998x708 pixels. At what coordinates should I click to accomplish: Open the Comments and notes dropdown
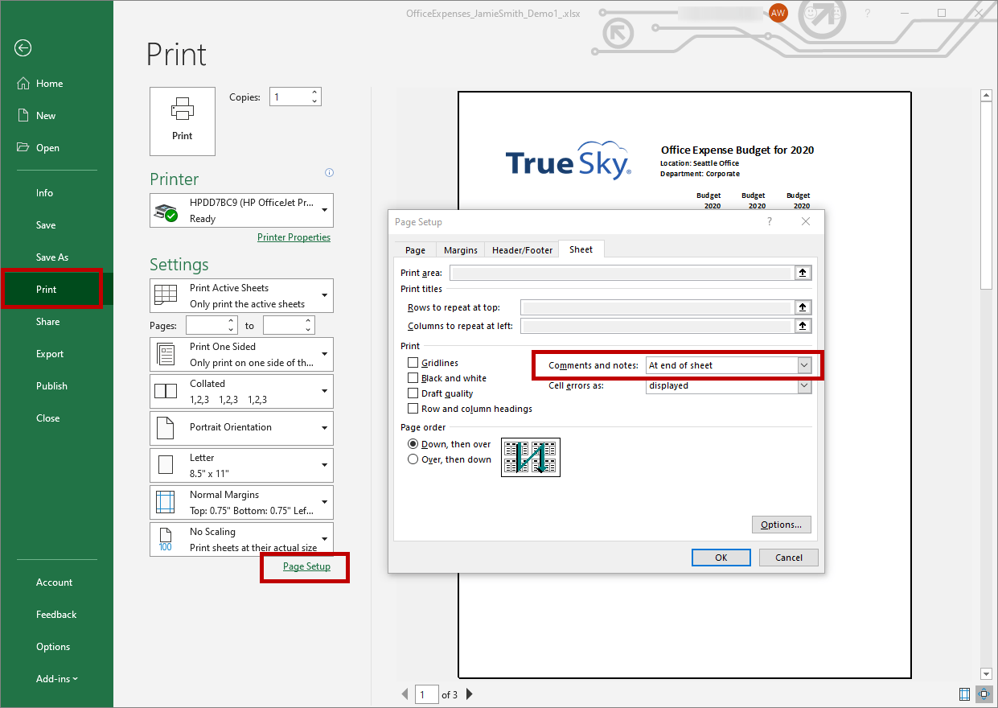click(803, 364)
